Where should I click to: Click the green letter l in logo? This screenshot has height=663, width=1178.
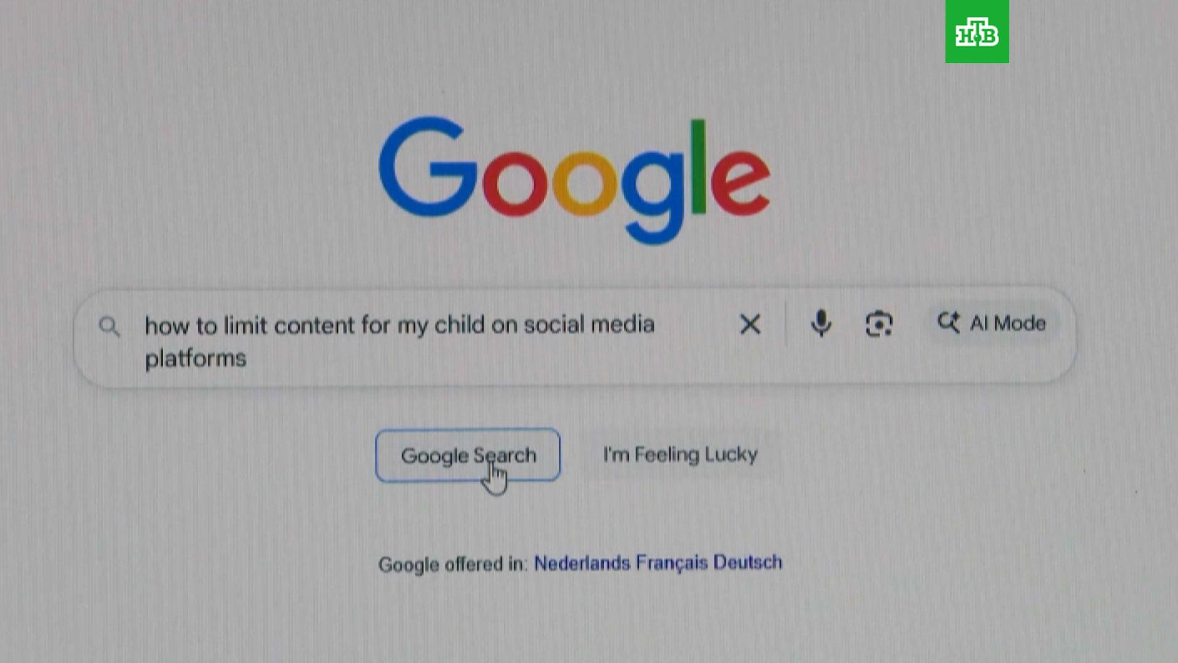[698, 166]
